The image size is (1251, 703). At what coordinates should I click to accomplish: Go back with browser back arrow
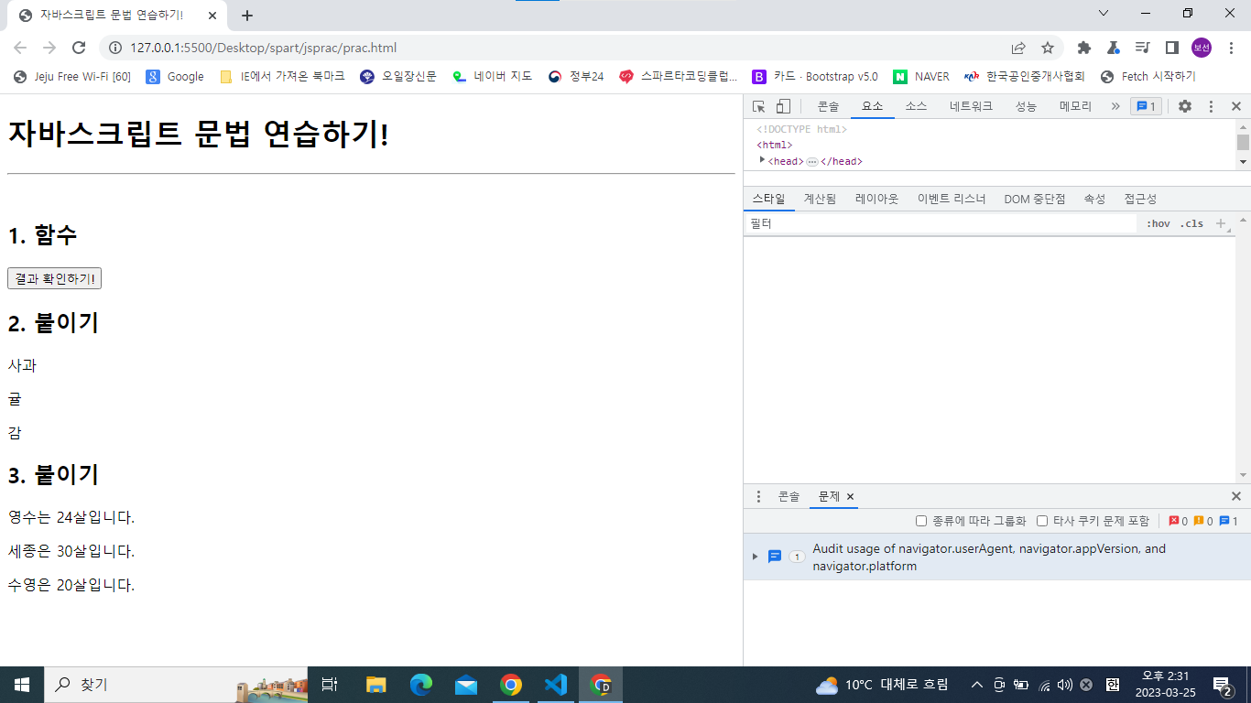coord(20,48)
